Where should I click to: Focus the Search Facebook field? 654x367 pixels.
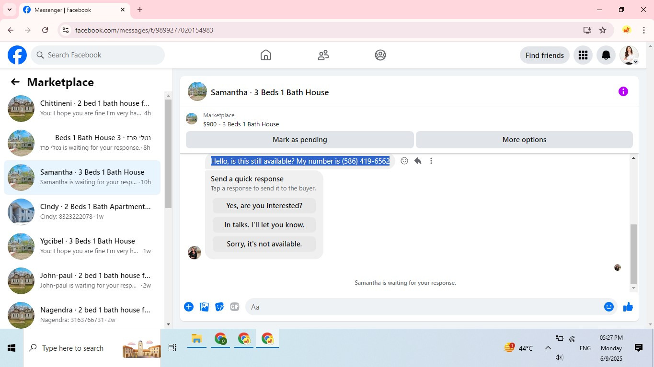tap(98, 55)
